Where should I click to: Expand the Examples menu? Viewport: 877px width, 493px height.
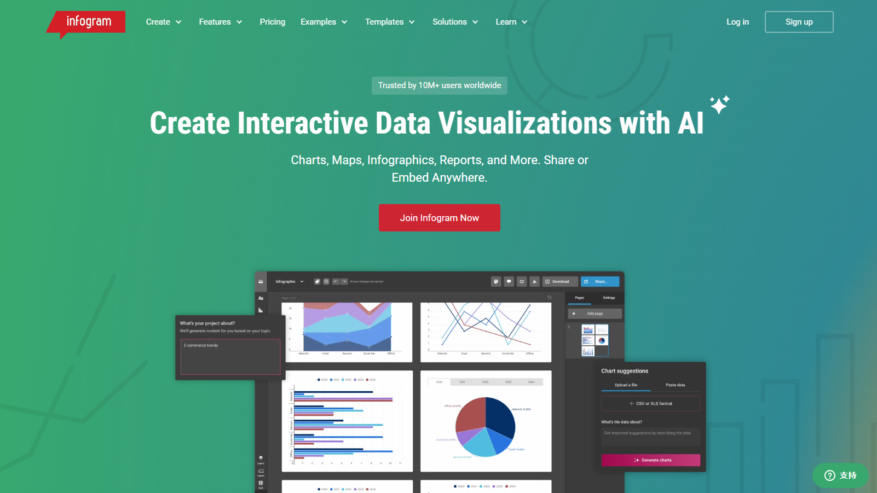point(324,22)
